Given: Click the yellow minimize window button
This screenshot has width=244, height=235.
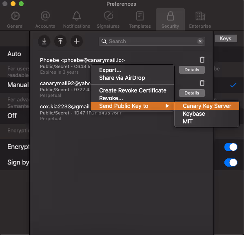Looking at the screenshot, I should click(13, 4).
